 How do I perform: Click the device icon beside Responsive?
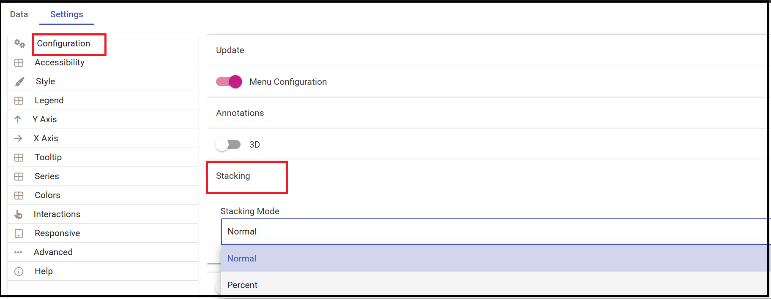click(19, 233)
